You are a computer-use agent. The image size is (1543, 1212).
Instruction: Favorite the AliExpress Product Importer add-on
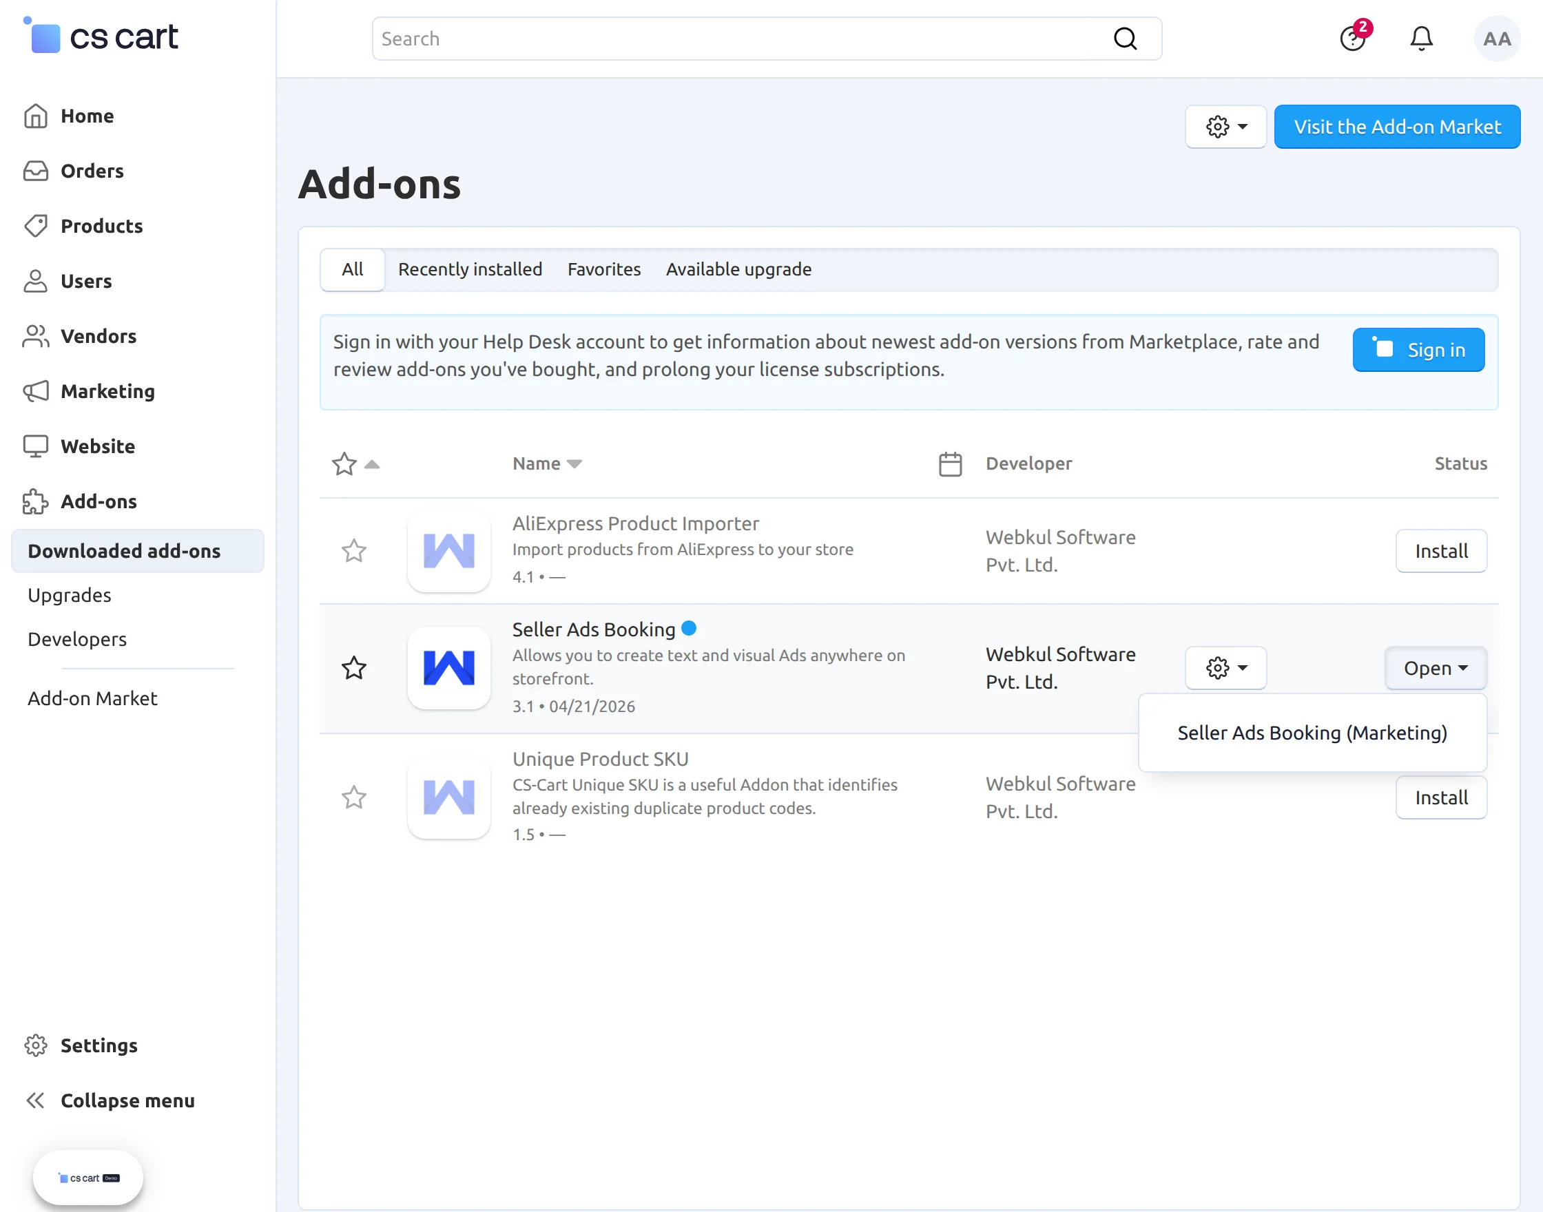tap(354, 551)
